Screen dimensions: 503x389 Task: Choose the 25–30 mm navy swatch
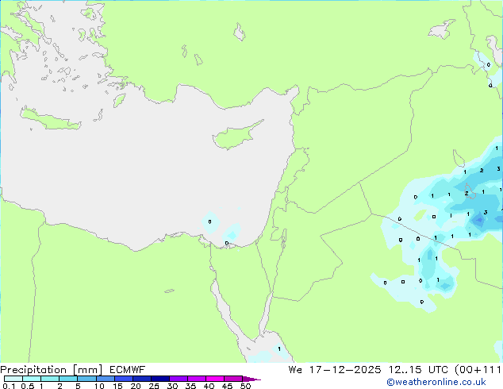coord(159,379)
